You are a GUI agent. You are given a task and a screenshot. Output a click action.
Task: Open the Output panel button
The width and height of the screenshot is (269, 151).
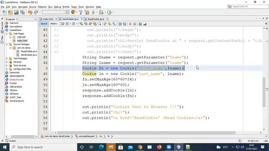point(11,141)
